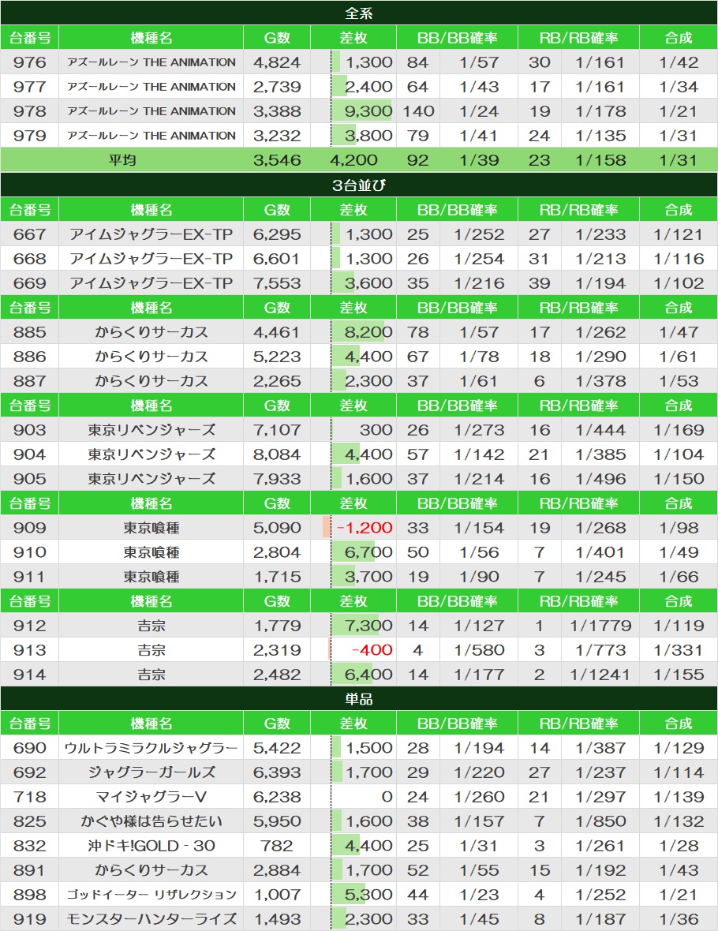Click G数 value 5,422 for machine 690
Image resolution: width=718 pixels, height=931 pixels.
click(x=277, y=748)
